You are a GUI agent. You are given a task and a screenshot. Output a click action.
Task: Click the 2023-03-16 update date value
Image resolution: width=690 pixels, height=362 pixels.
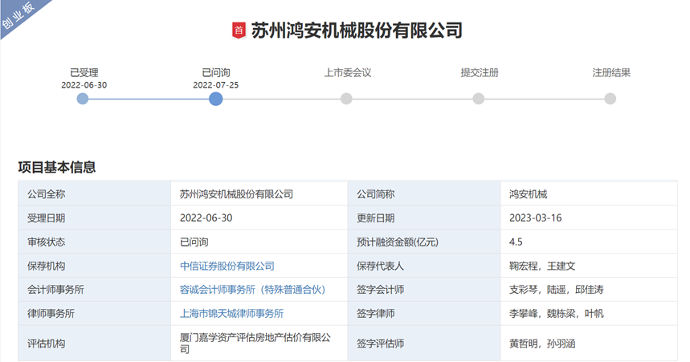tap(589, 218)
